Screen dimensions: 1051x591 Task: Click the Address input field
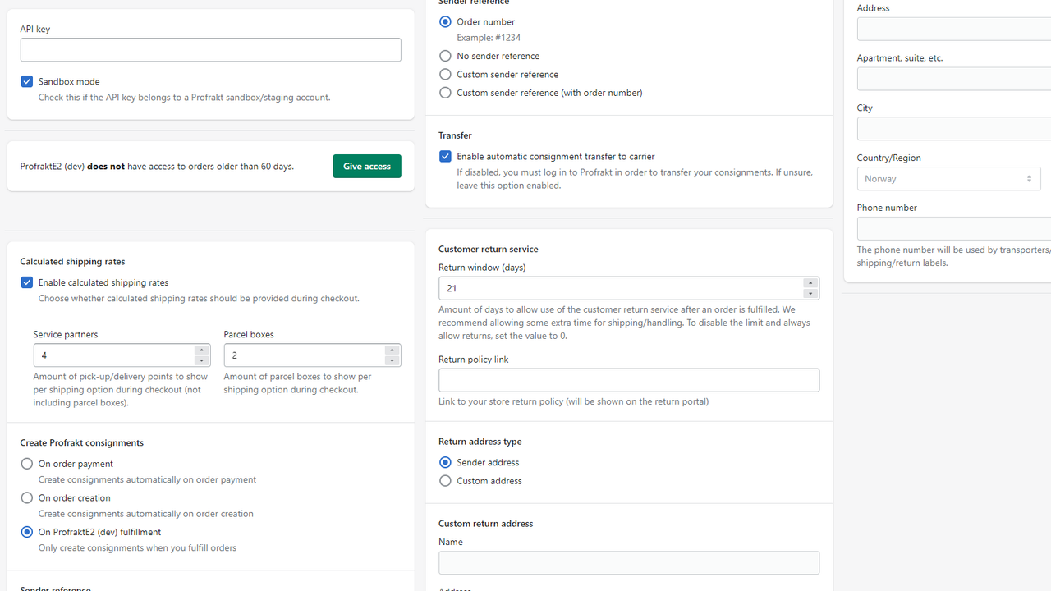[954, 29]
